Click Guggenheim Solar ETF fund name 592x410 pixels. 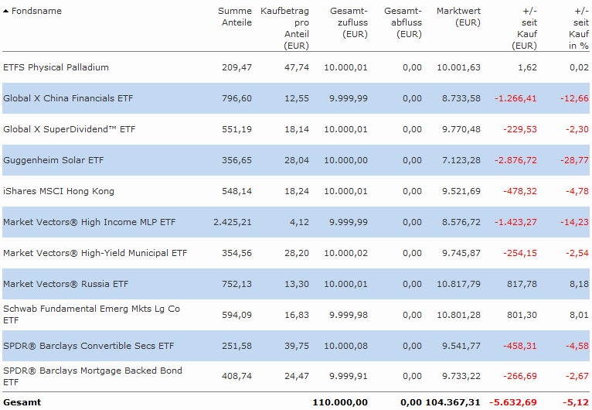[53, 160]
